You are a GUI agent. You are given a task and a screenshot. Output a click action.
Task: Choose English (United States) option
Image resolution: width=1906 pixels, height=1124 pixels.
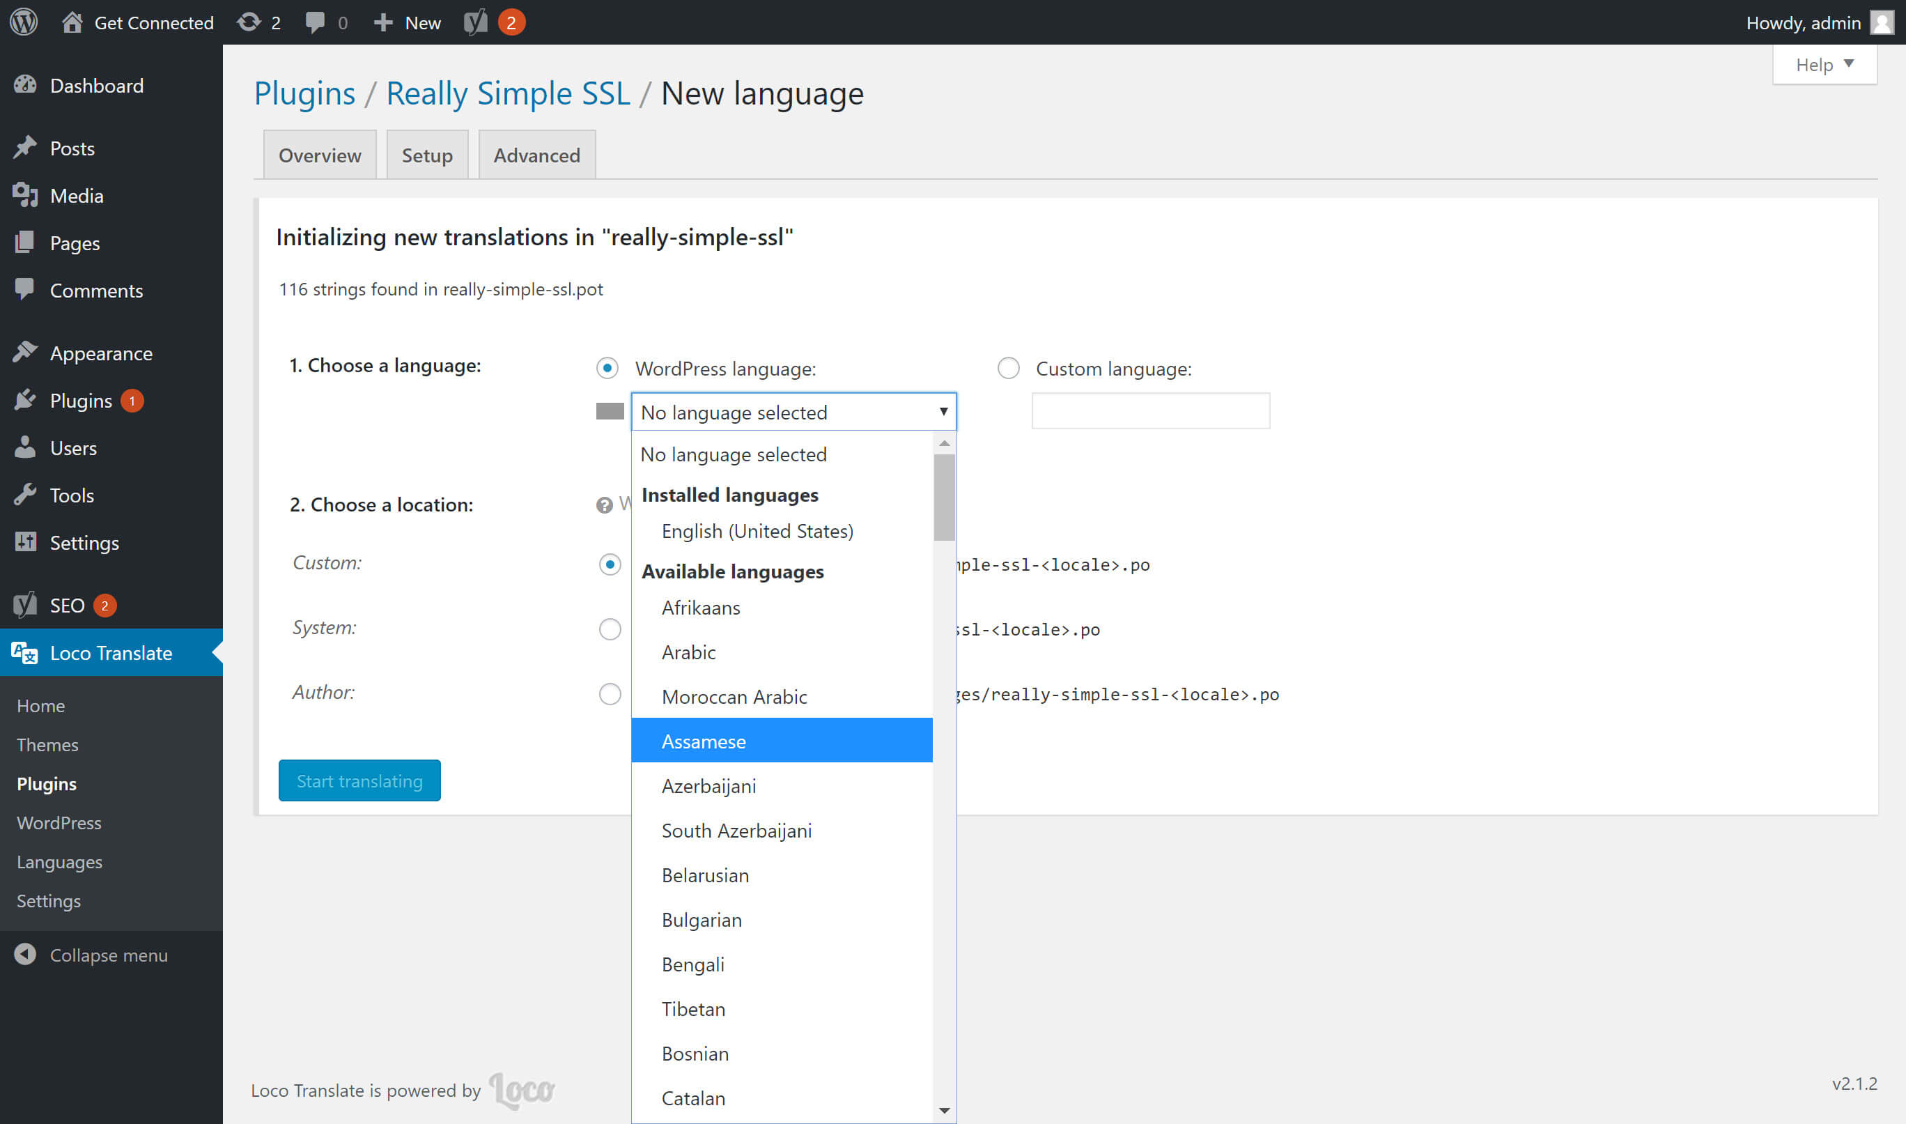[x=782, y=531]
